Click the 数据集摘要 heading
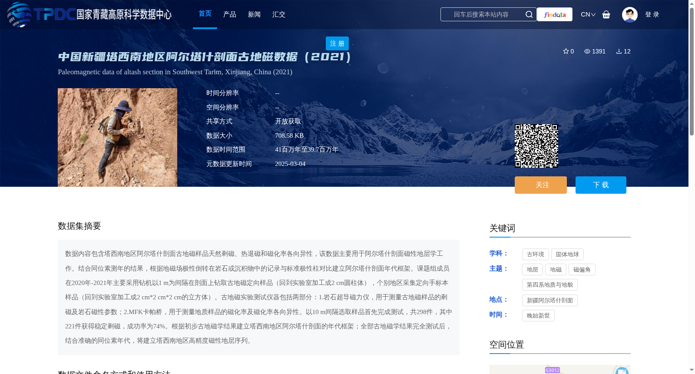This screenshot has height=374, width=695. pyautogui.click(x=79, y=226)
